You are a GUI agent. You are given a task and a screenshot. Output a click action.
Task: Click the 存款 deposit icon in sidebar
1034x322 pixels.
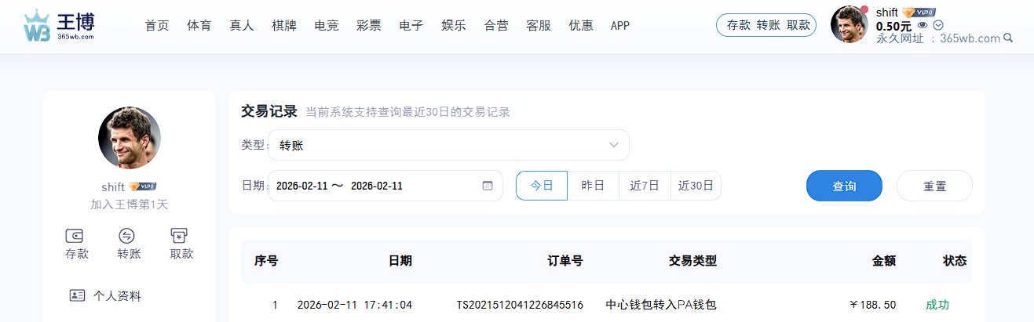coord(76,236)
